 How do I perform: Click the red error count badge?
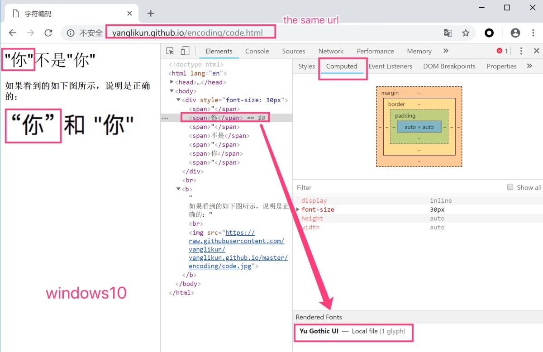pyautogui.click(x=502, y=51)
